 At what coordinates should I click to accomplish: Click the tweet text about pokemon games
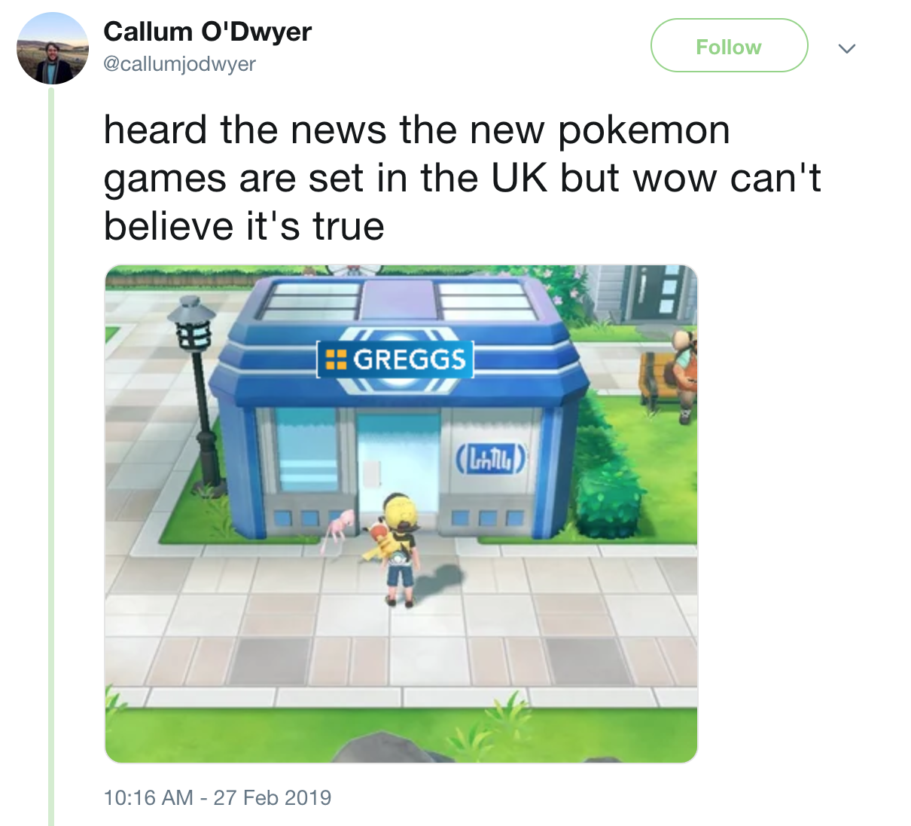pos(462,178)
